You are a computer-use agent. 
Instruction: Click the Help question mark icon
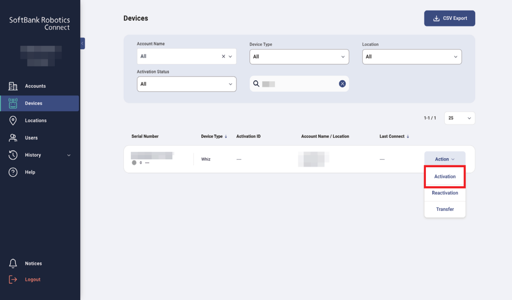13,172
